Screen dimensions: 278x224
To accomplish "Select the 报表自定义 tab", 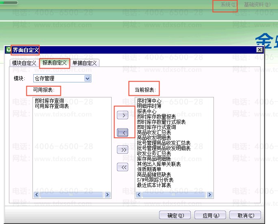I will tap(54, 63).
